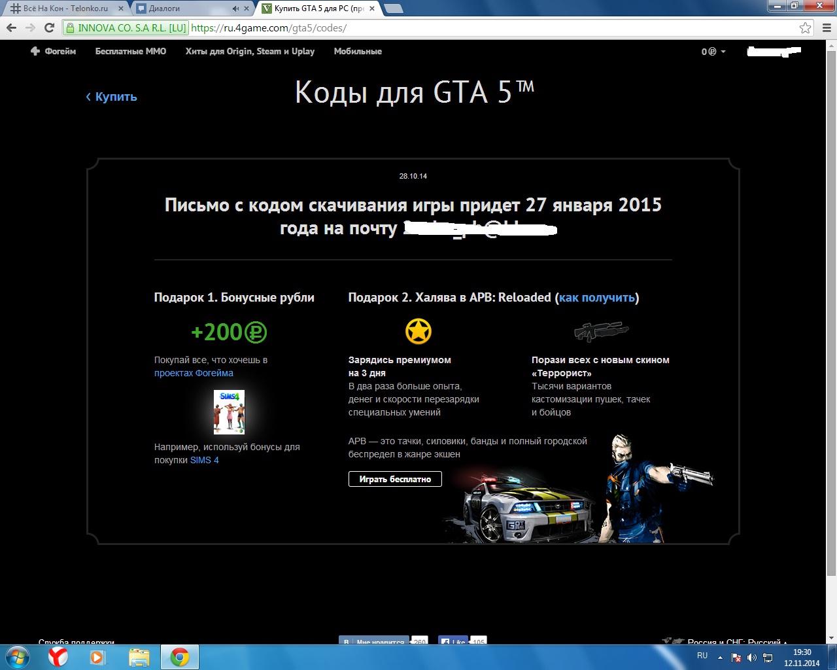Close the Диалоги tab
The height and width of the screenshot is (670, 837).
click(247, 9)
